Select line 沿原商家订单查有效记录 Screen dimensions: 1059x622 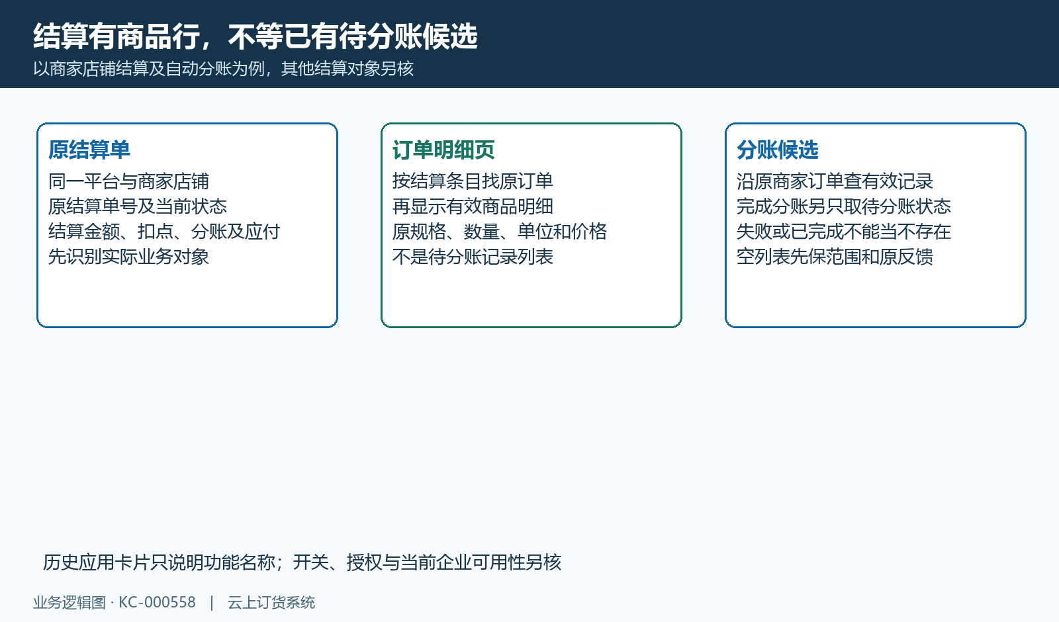pos(835,181)
